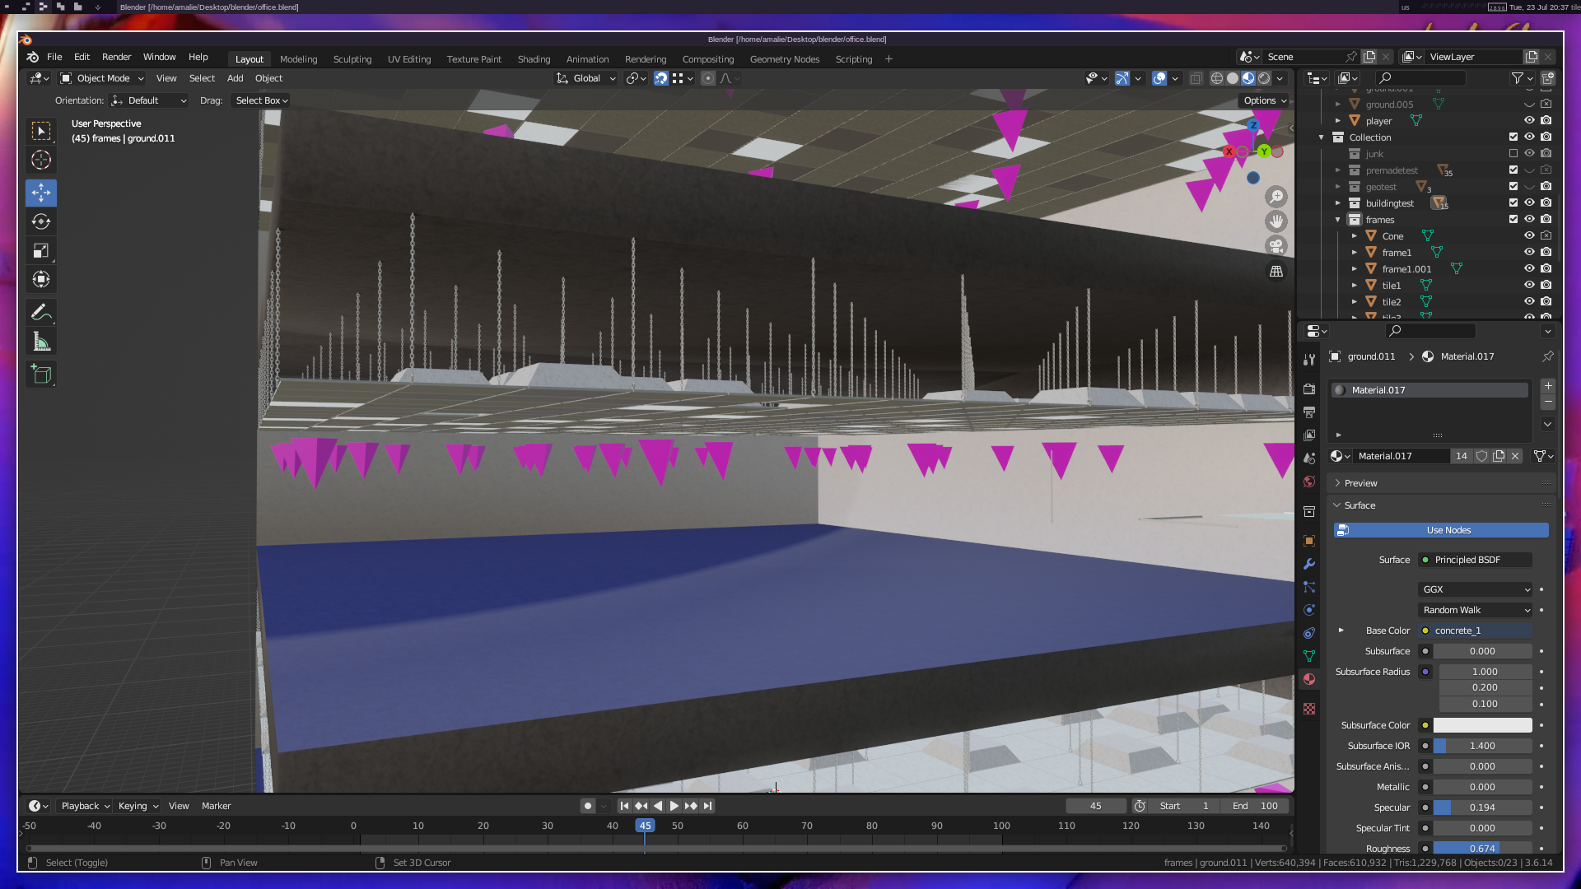Open the Modifier properties tab
The image size is (1581, 889).
click(1309, 565)
